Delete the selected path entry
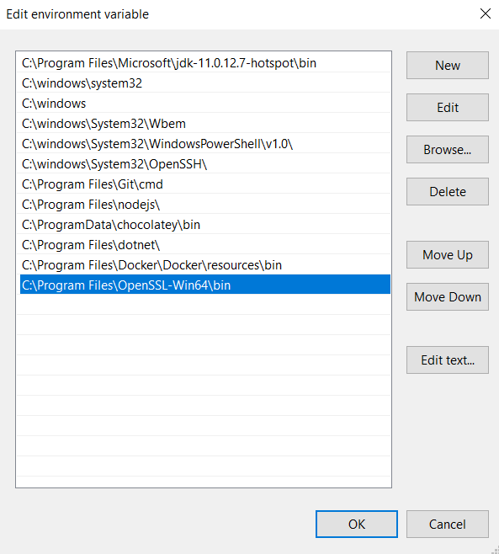 point(448,191)
